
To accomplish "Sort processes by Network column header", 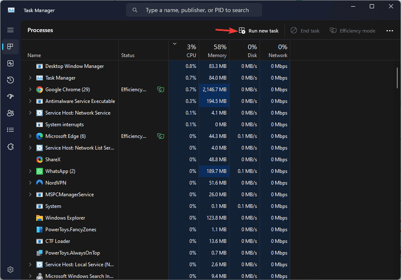I will coord(275,50).
